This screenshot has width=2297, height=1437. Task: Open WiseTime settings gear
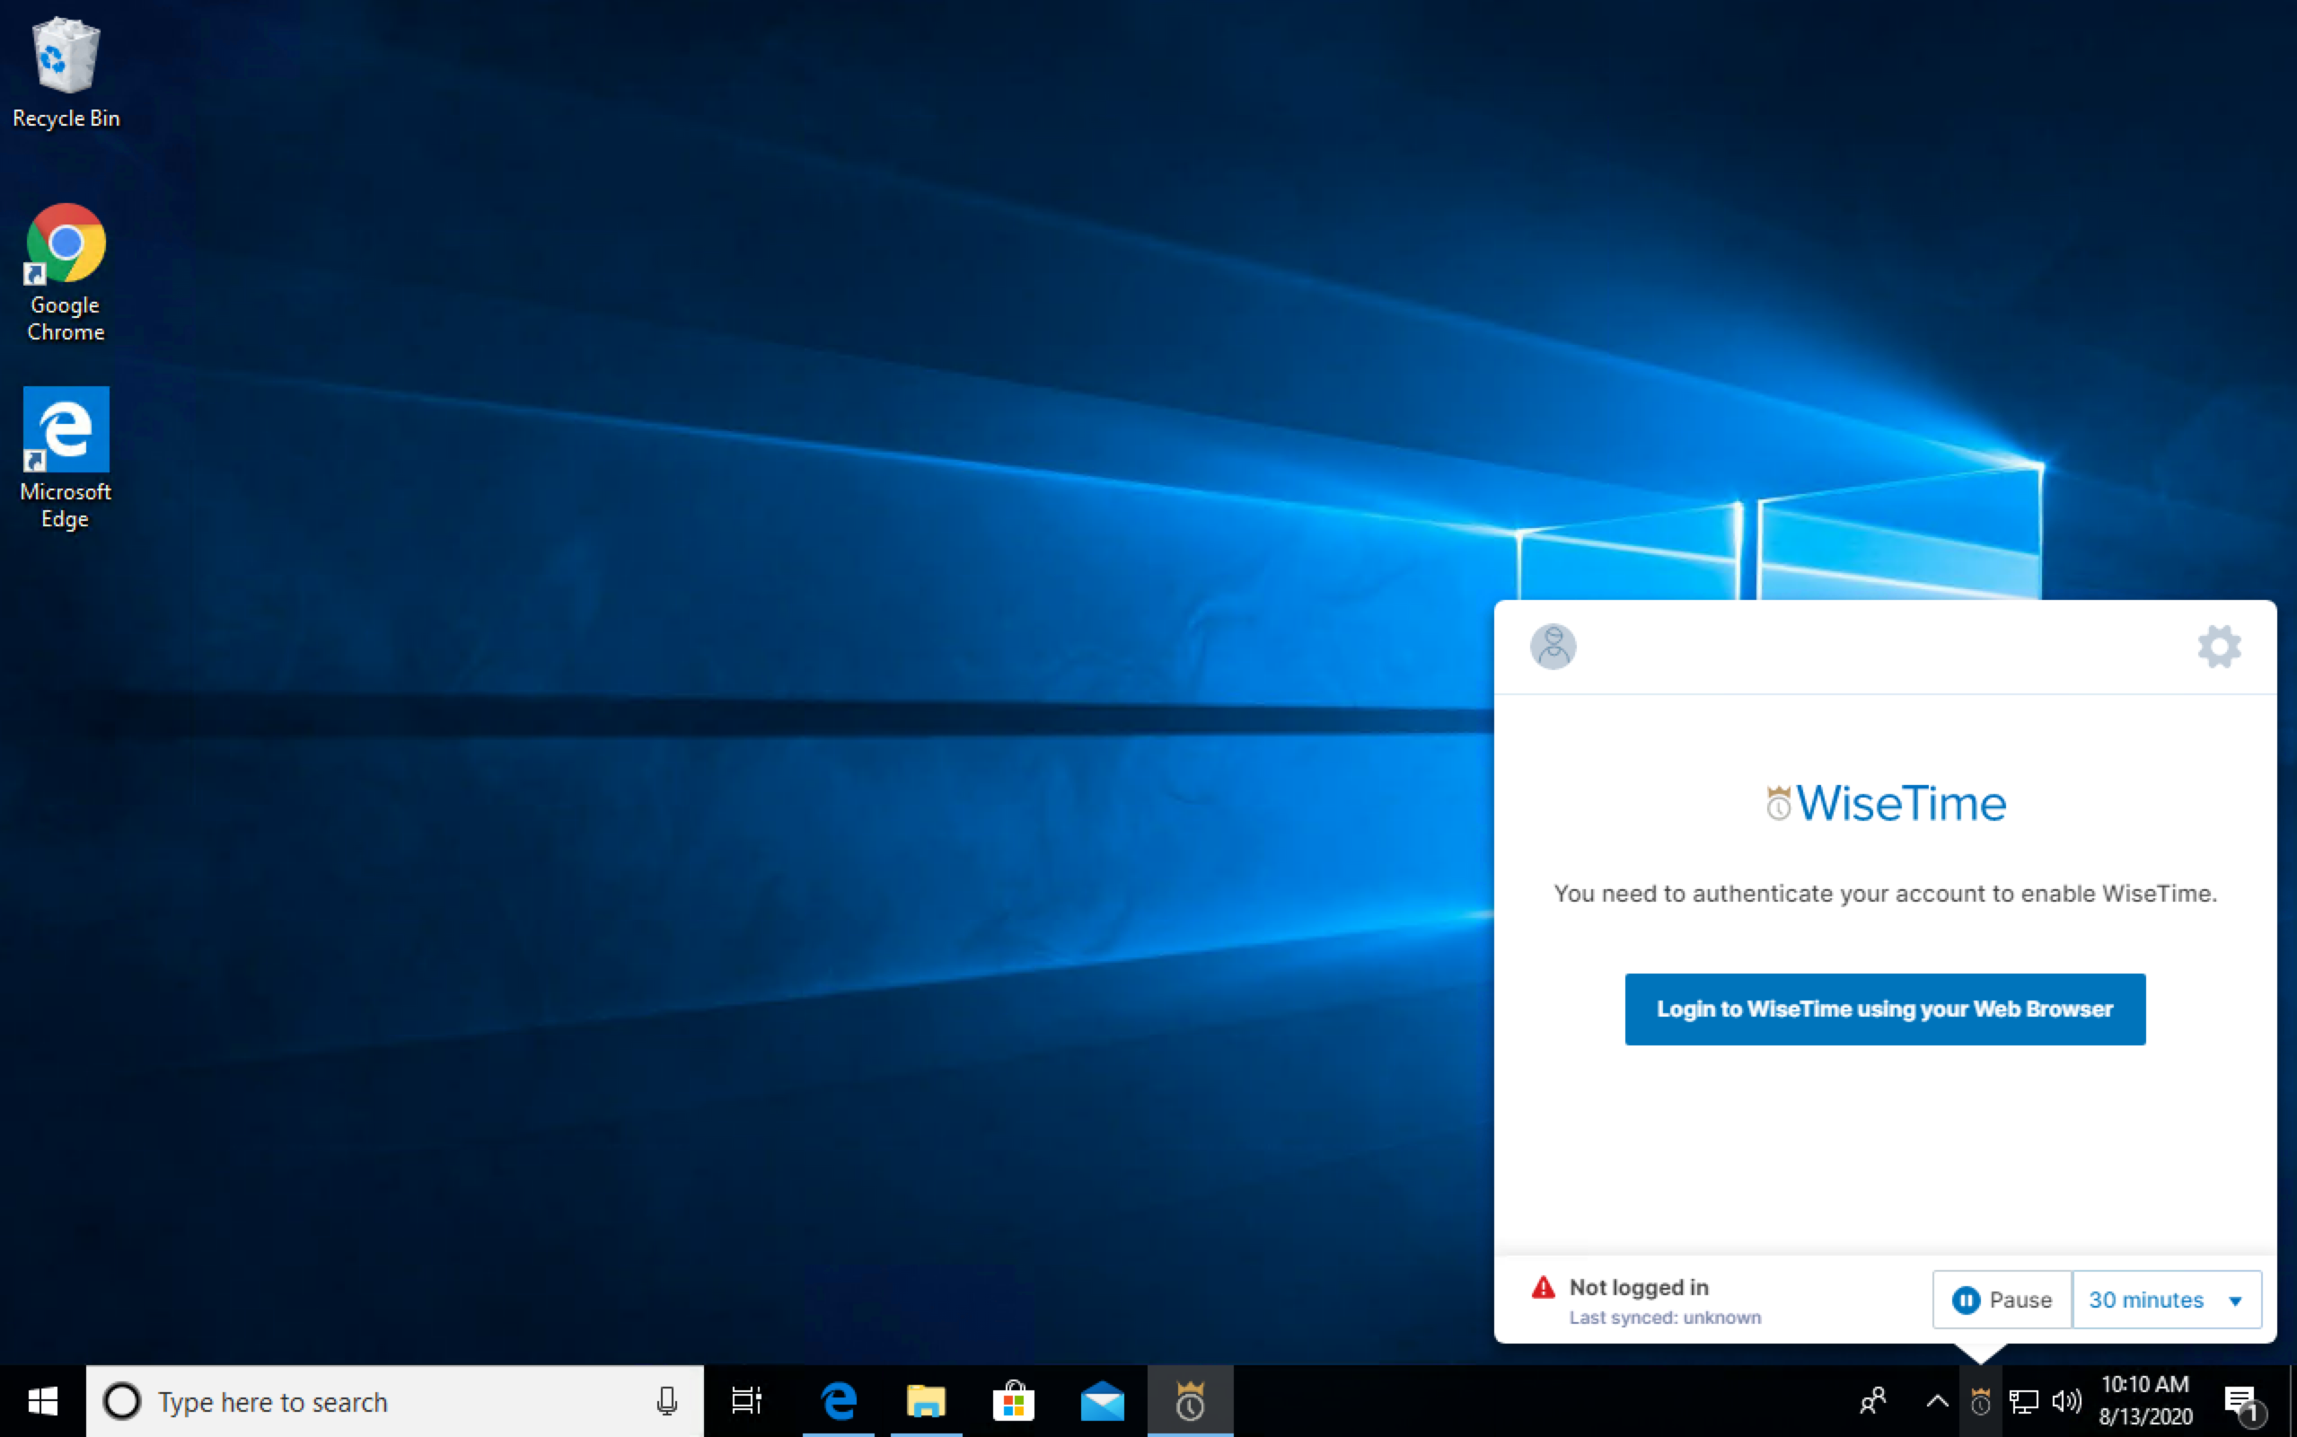[x=2219, y=647]
